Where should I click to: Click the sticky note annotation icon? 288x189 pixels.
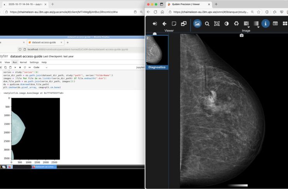(174, 24)
